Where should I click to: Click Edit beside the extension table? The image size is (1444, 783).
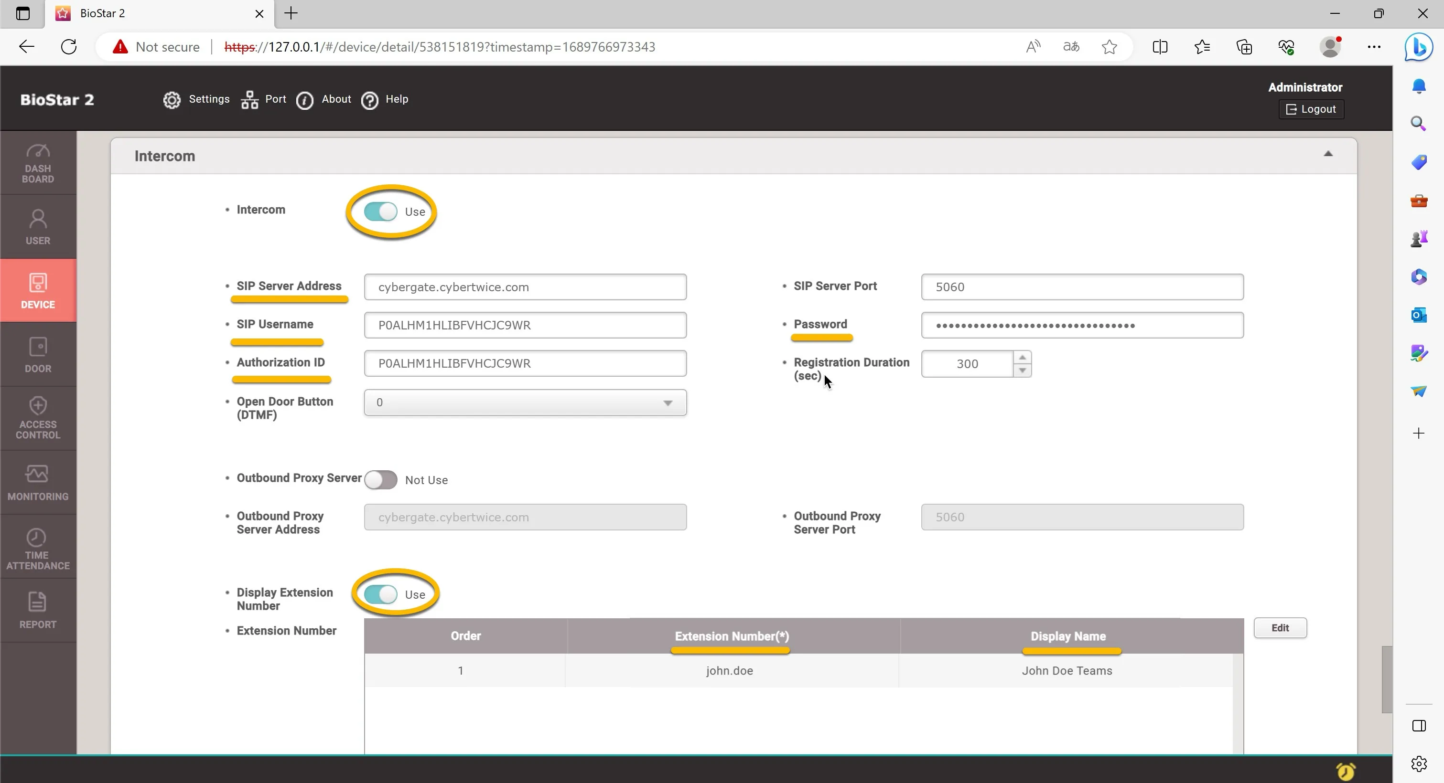coord(1280,628)
